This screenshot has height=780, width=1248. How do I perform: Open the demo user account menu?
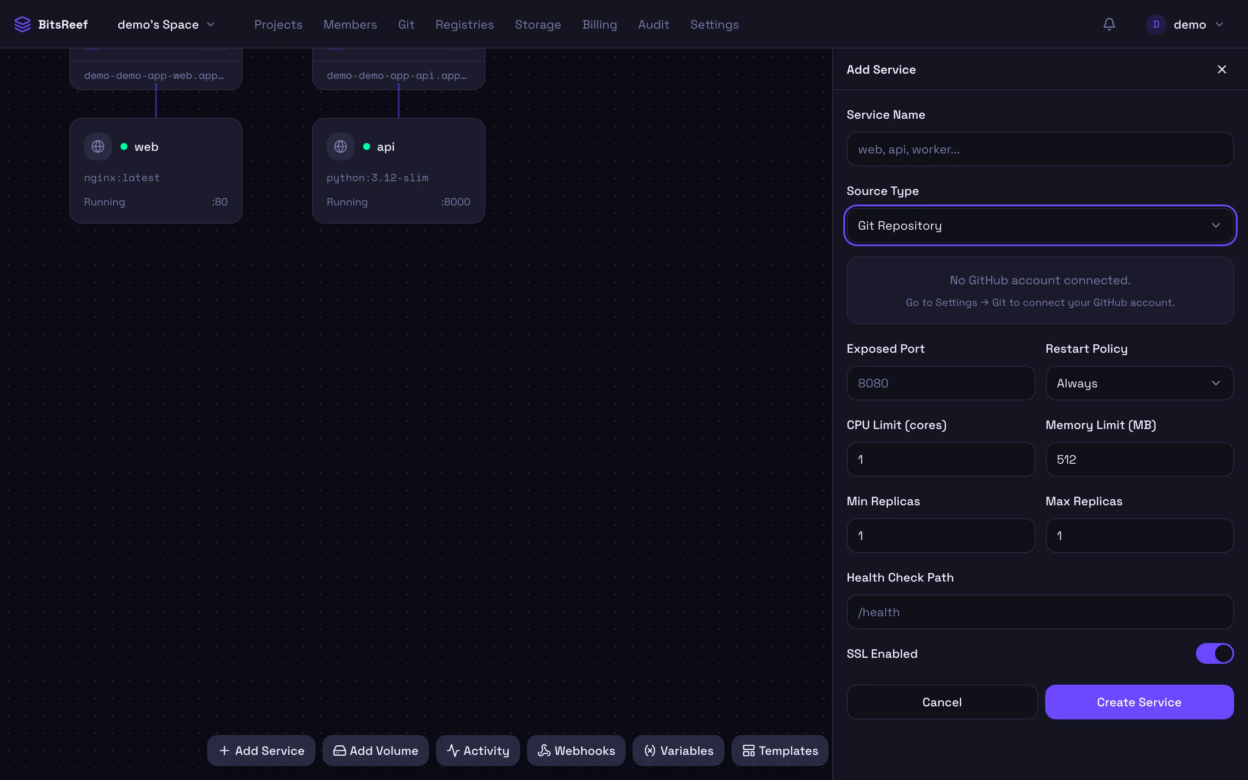[x=1185, y=24]
